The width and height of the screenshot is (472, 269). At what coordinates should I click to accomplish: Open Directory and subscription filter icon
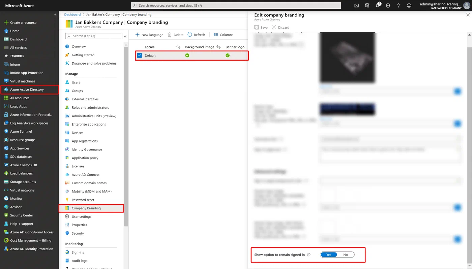367,6
